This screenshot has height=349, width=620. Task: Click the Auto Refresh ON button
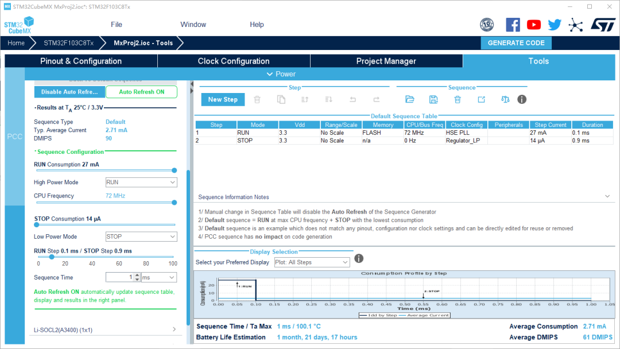tap(142, 92)
